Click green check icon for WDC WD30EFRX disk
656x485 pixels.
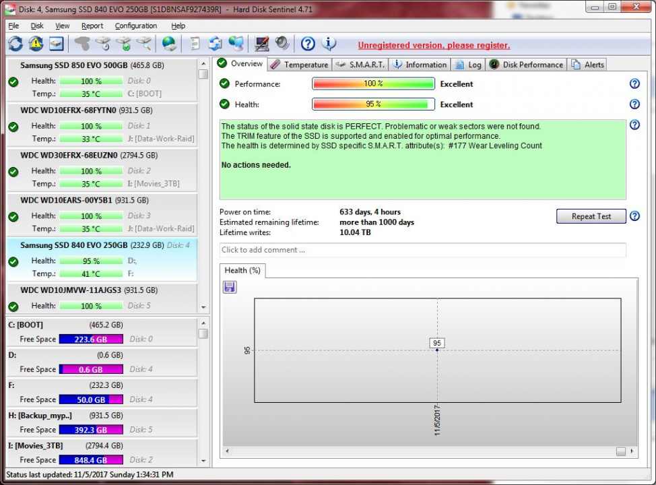13,172
